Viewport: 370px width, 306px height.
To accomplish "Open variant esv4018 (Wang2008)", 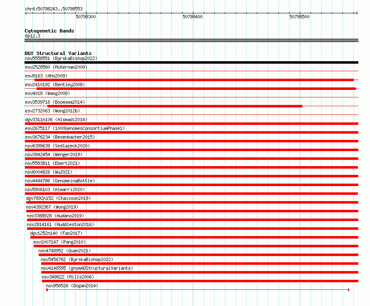I will pos(47,93).
